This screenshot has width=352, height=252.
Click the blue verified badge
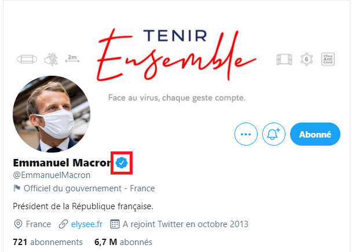pyautogui.click(x=122, y=163)
